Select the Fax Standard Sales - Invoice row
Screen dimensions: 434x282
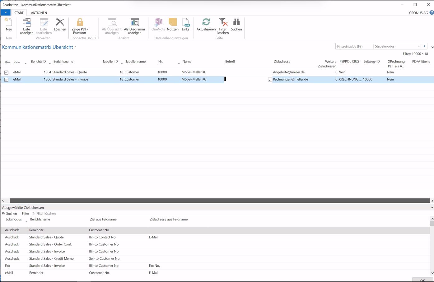(215, 266)
